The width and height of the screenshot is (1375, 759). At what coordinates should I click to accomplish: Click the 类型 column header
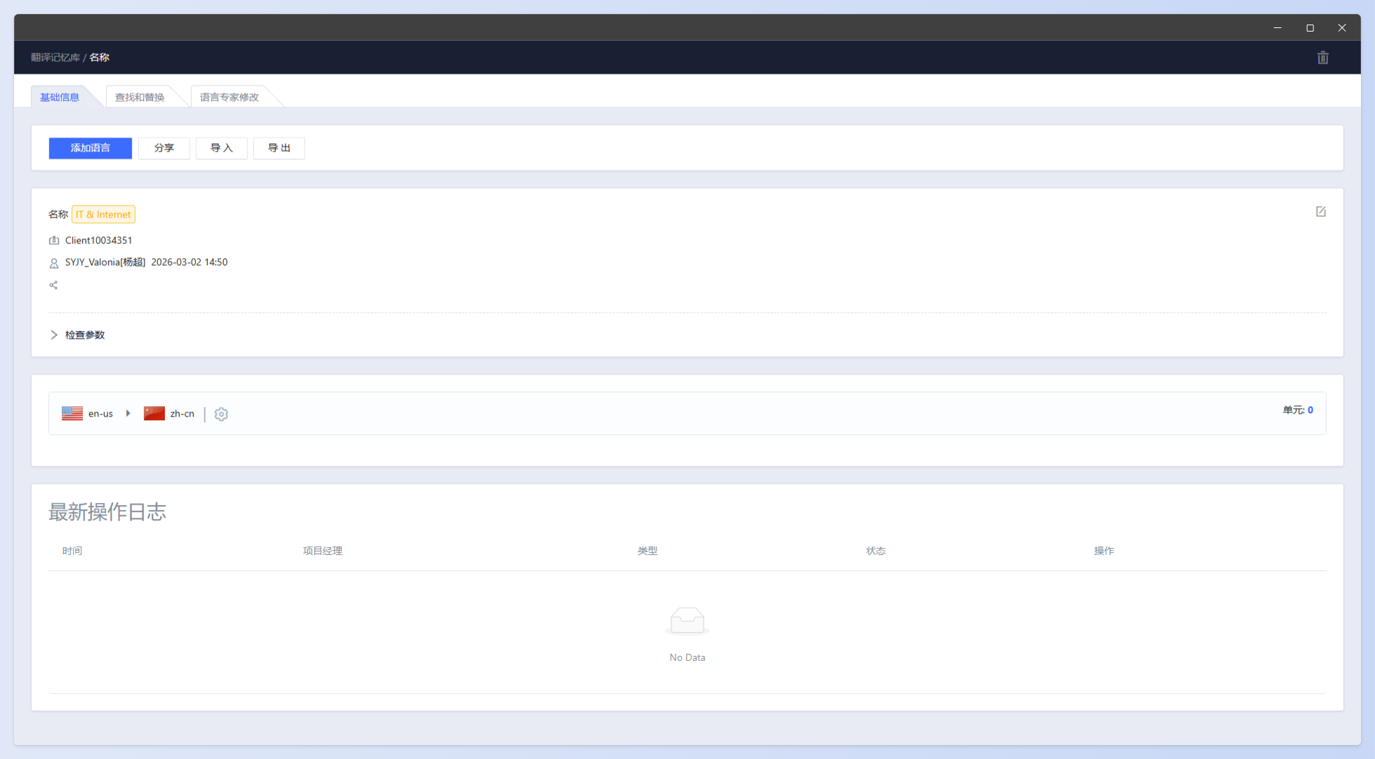[x=648, y=551]
